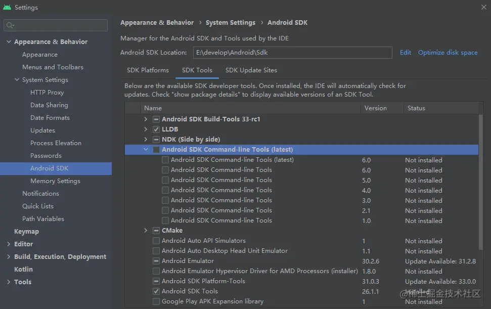
Task: Expand the Tools settings node
Action: pyautogui.click(x=9, y=282)
